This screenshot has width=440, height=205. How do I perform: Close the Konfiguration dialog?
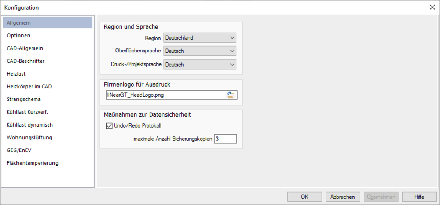pyautogui.click(x=432, y=7)
